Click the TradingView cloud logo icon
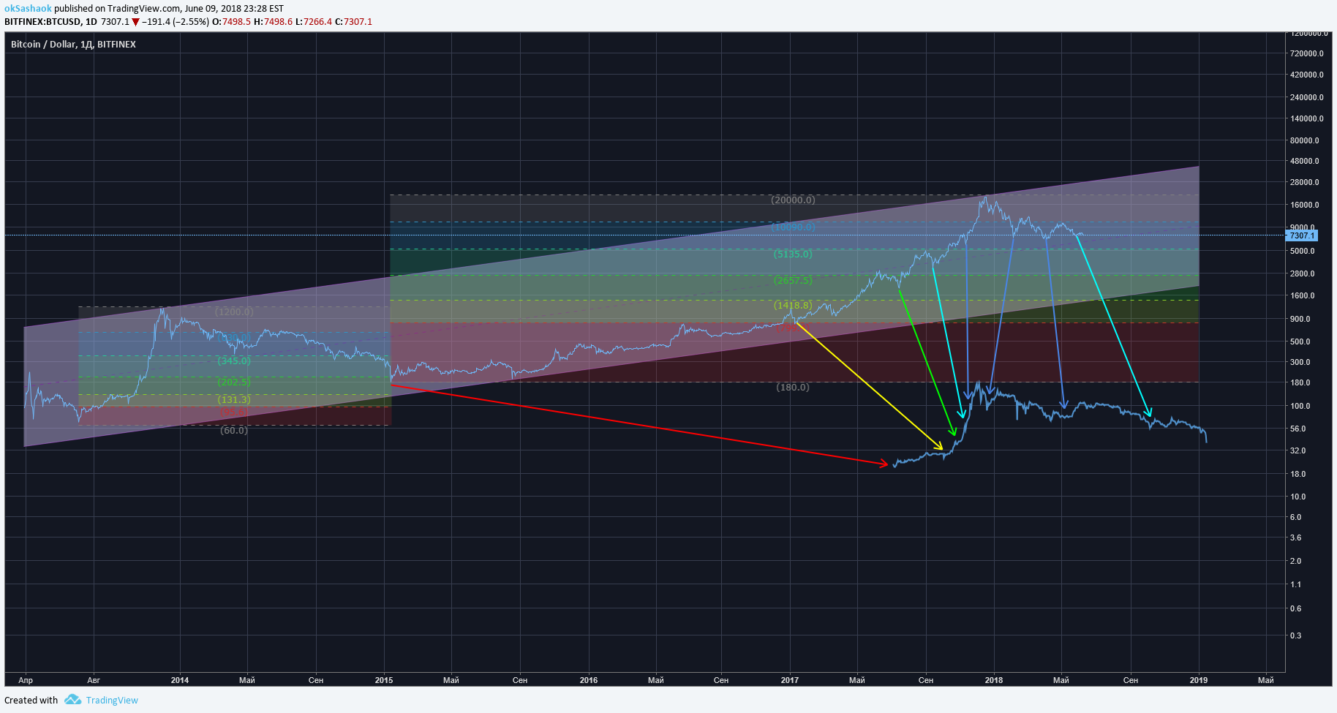This screenshot has width=1337, height=713. tap(72, 700)
